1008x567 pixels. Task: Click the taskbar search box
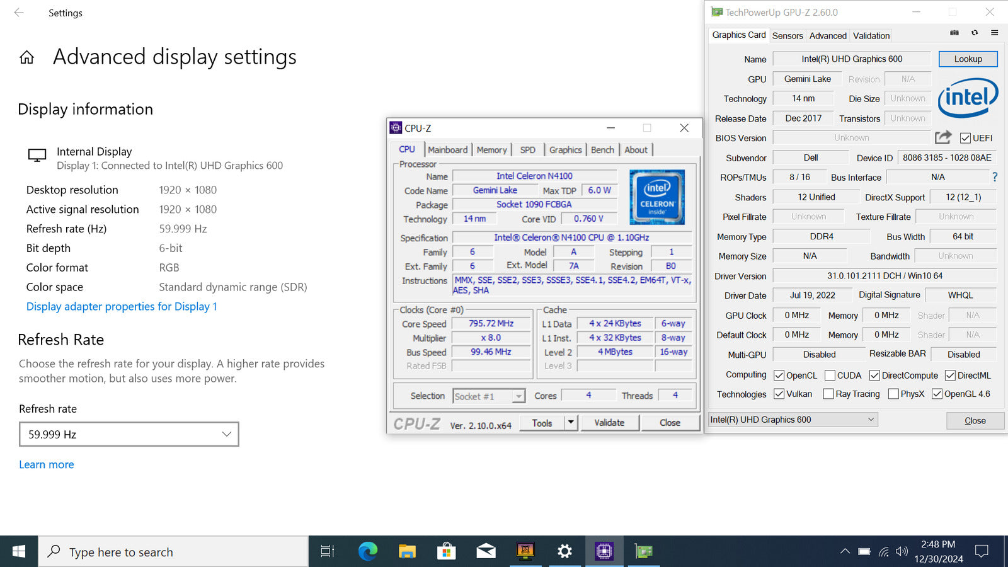pyautogui.click(x=173, y=552)
